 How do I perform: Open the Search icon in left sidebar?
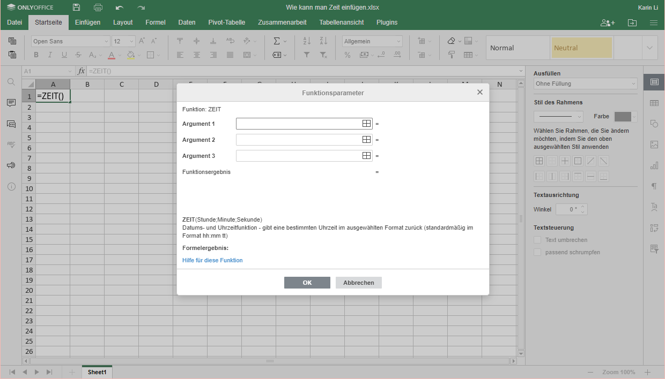[11, 82]
